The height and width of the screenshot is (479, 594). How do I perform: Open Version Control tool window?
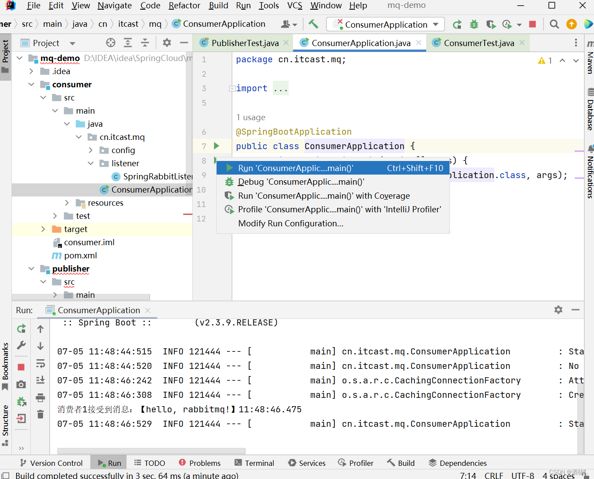[x=51, y=463]
